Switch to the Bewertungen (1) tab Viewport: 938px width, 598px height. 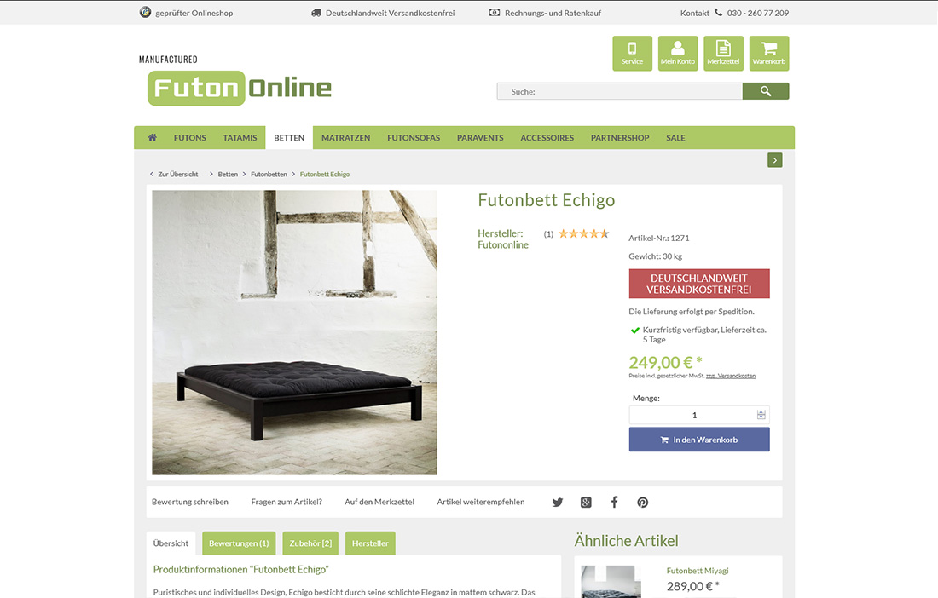239,543
